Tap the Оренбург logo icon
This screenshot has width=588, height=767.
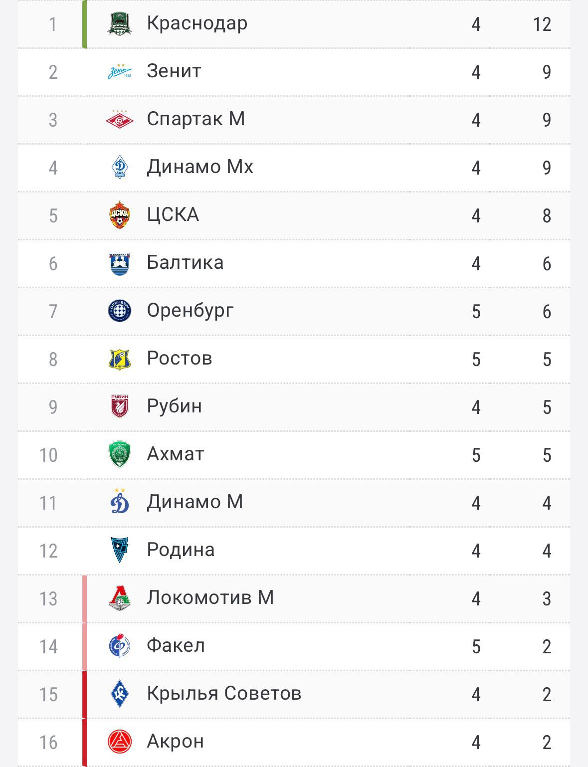[x=120, y=311]
